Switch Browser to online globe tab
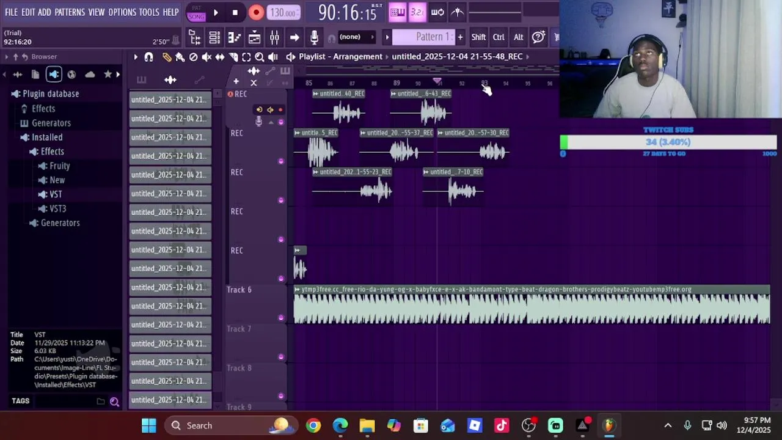The height and width of the screenshot is (440, 782). point(72,75)
